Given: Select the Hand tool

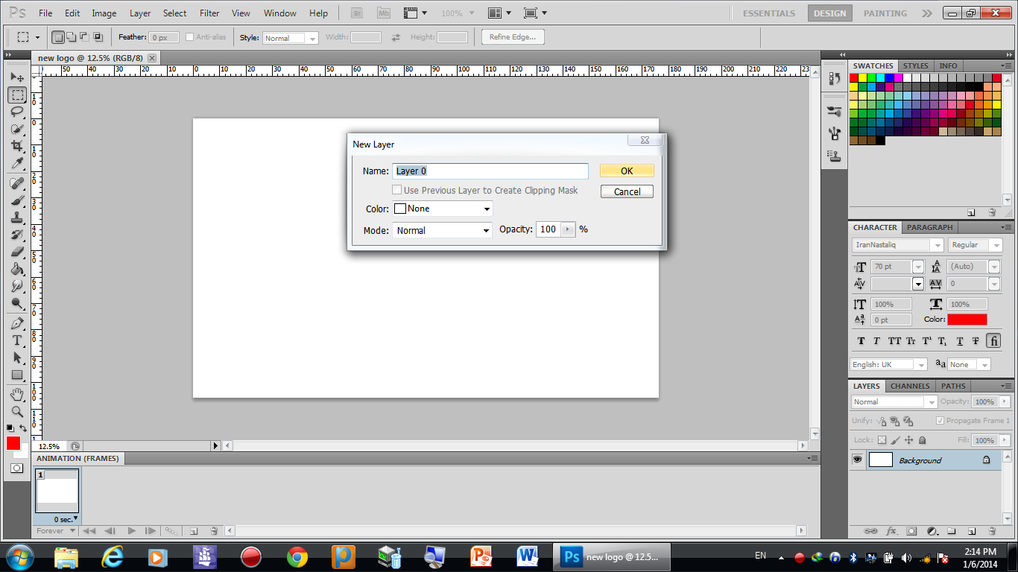Looking at the screenshot, I should click(x=16, y=394).
